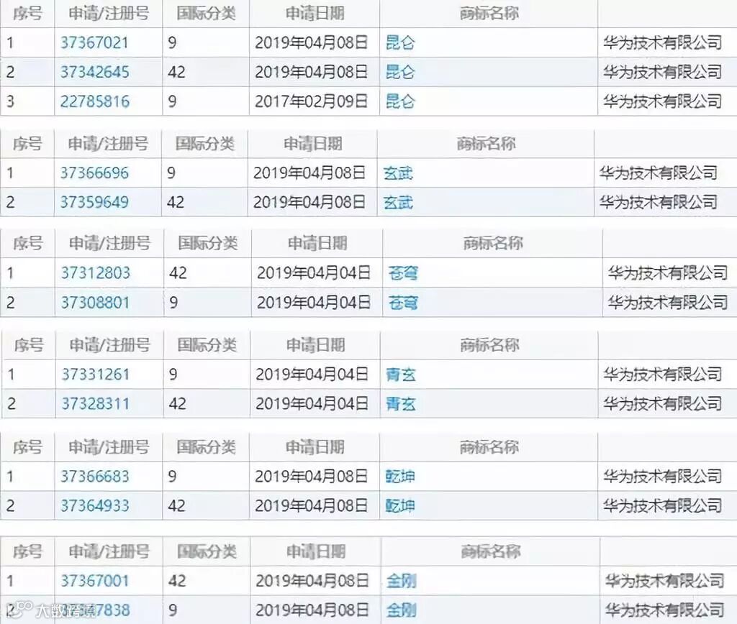Open registration number 37328311
Viewport: 737px width, 624px height.
[96, 403]
